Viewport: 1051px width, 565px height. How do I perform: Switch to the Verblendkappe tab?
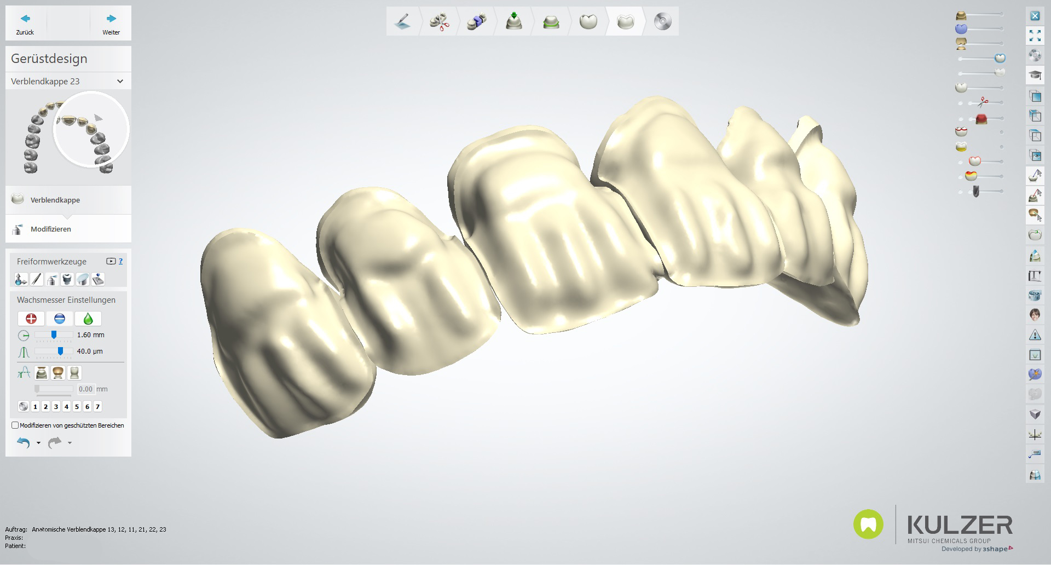click(x=55, y=200)
